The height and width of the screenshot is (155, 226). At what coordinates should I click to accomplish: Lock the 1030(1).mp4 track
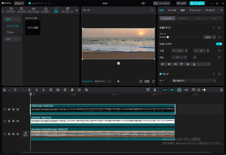pyautogui.click(x=9, y=109)
